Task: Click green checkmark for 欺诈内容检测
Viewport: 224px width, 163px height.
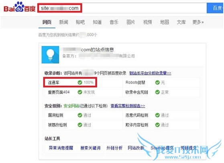Action: point(157,125)
